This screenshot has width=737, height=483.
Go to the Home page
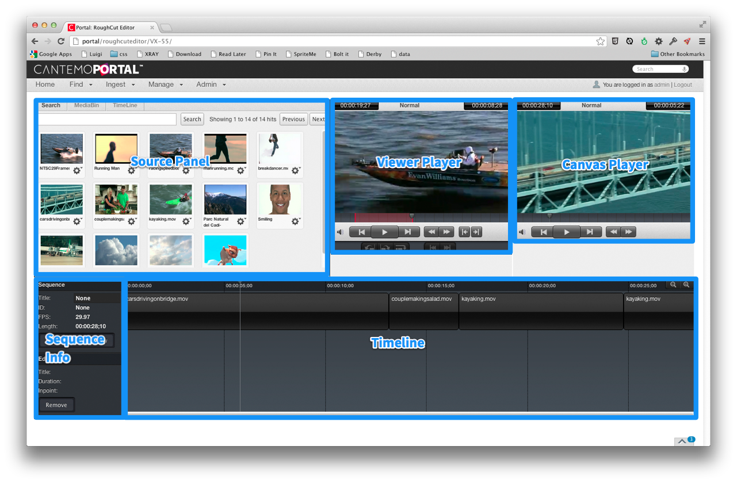pyautogui.click(x=45, y=85)
